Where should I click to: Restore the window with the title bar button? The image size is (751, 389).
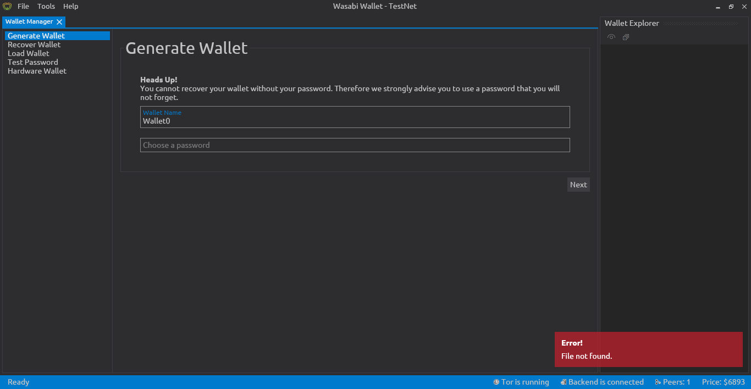(x=731, y=7)
